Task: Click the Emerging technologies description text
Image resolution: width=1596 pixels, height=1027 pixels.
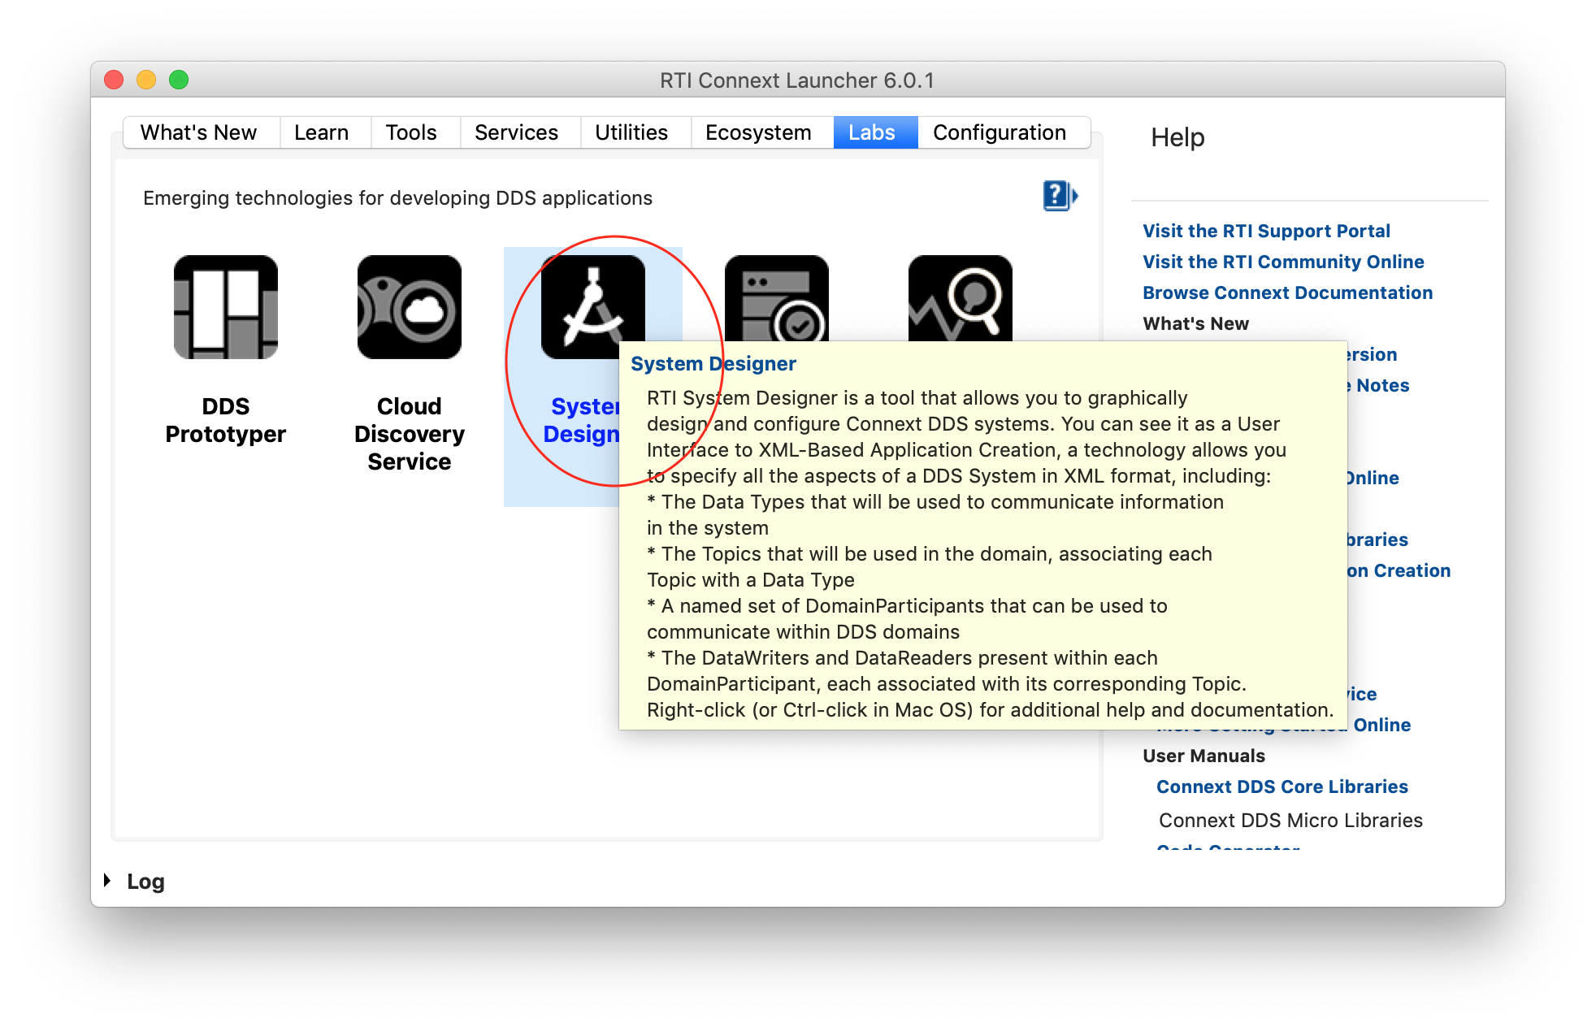Action: [x=397, y=198]
